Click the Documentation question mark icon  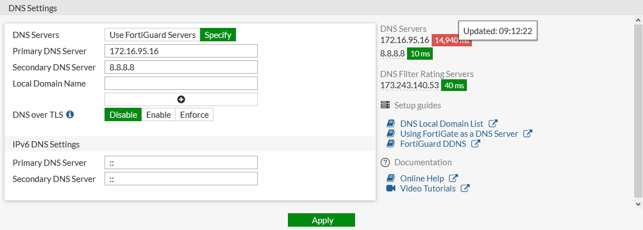tap(385, 162)
